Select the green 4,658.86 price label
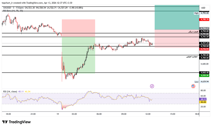The height and width of the screenshot is (127, 212). click(x=204, y=75)
